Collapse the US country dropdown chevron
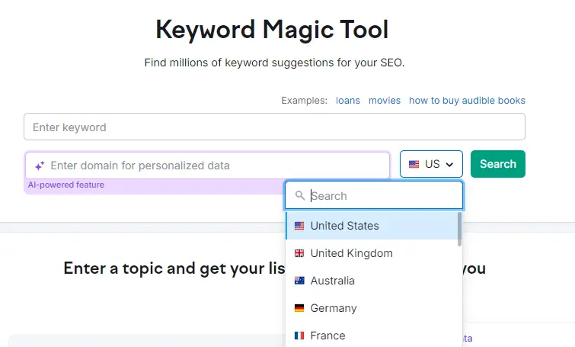The height and width of the screenshot is (347, 575). point(449,164)
